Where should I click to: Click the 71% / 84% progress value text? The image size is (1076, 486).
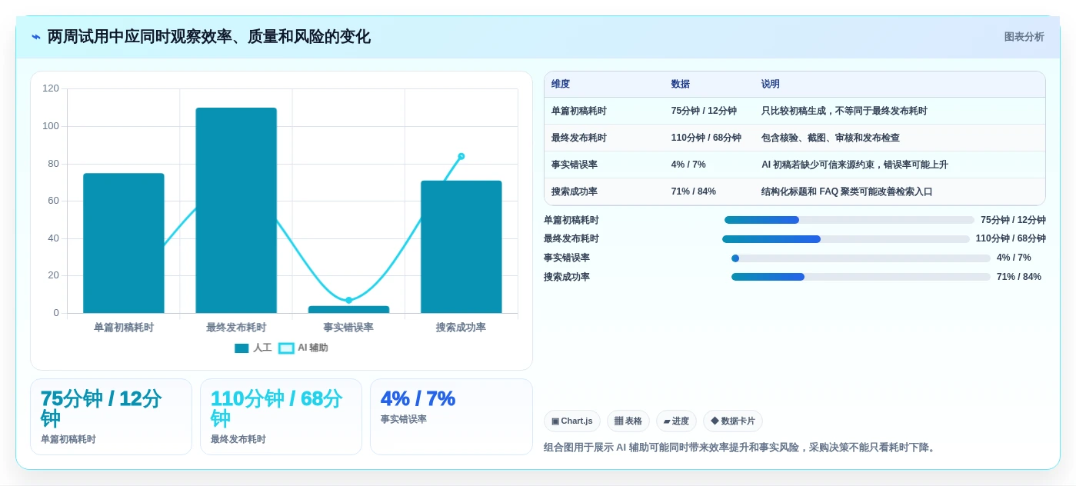(x=1019, y=277)
